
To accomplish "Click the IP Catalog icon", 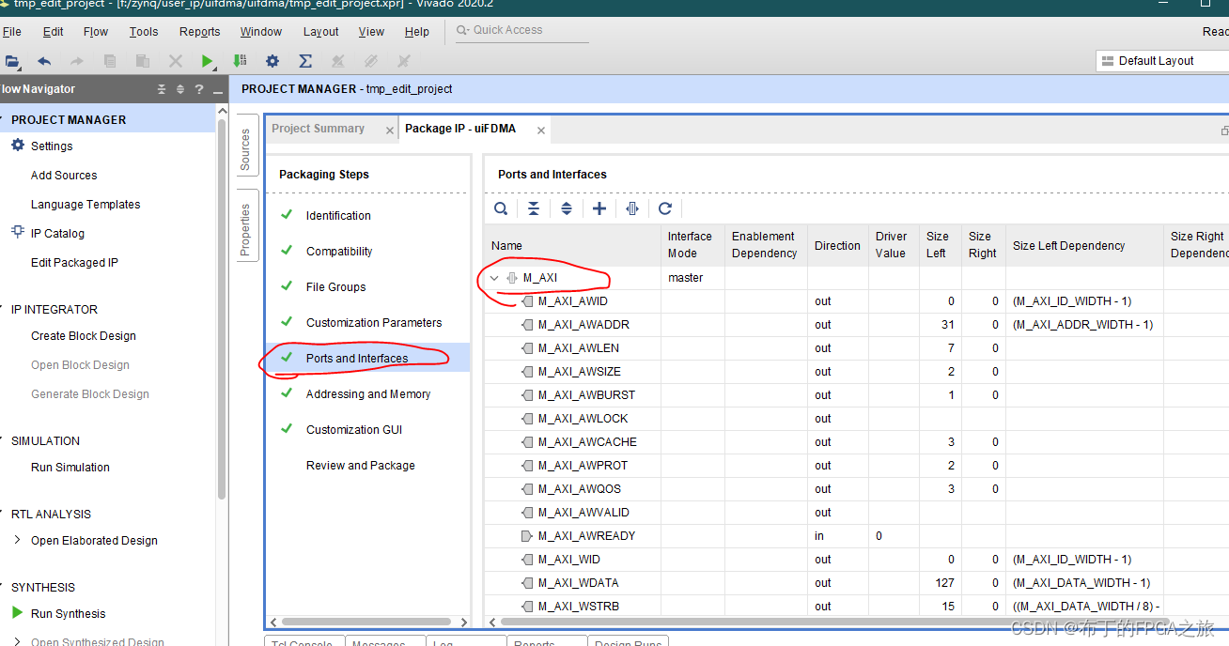I will click(18, 233).
